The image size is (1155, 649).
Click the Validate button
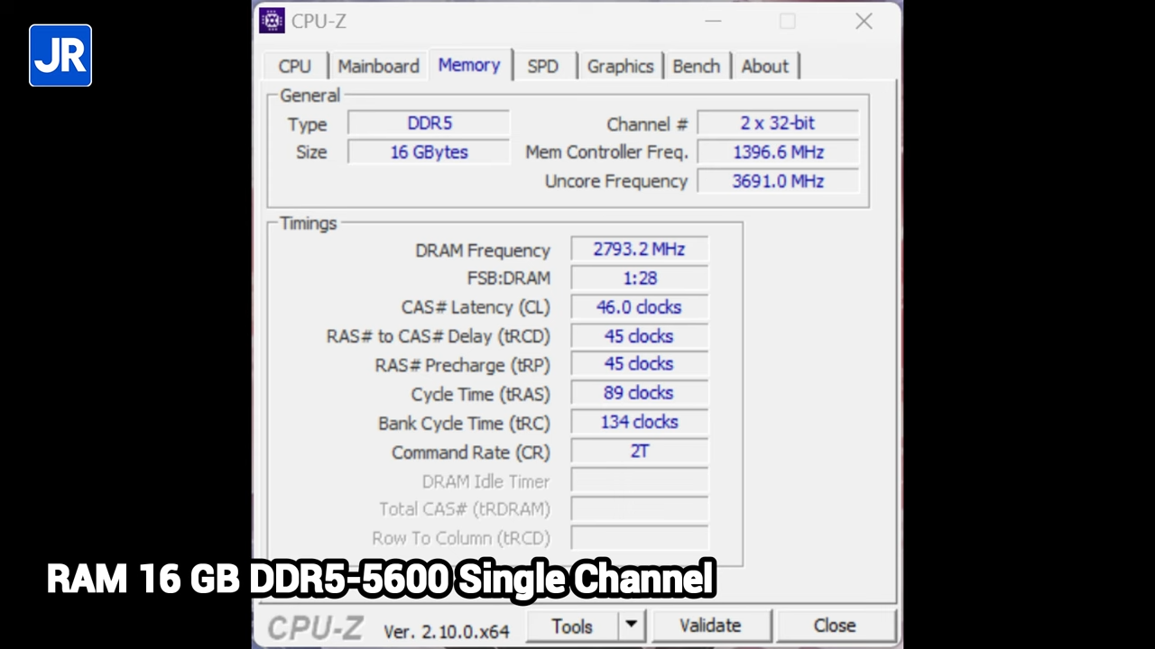pos(709,625)
